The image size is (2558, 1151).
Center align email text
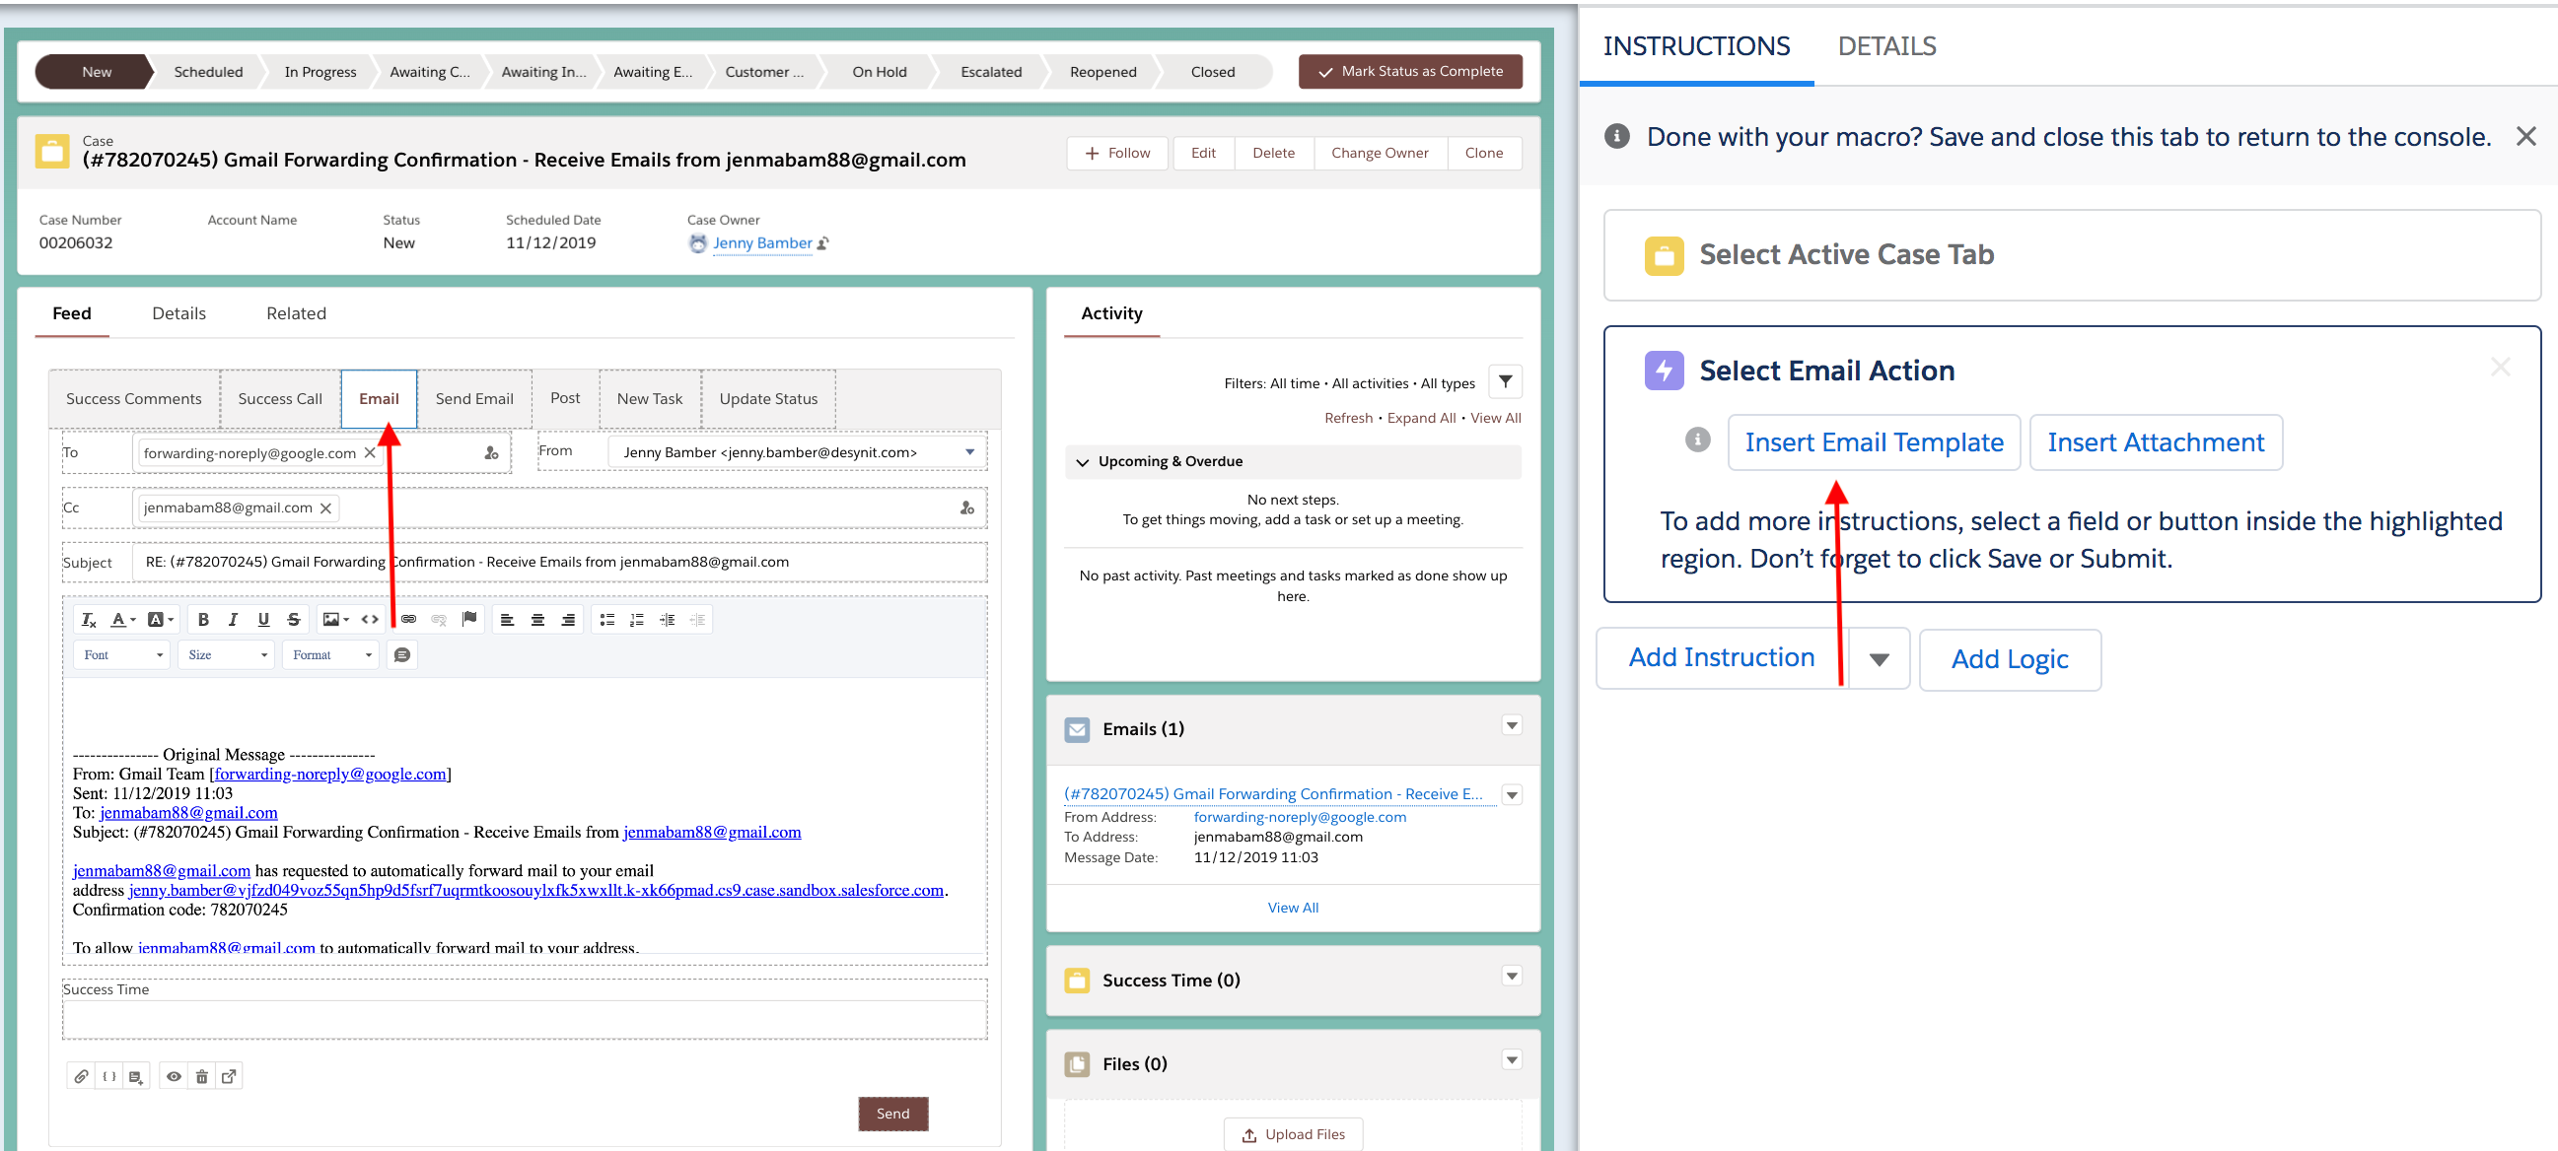coord(537,620)
